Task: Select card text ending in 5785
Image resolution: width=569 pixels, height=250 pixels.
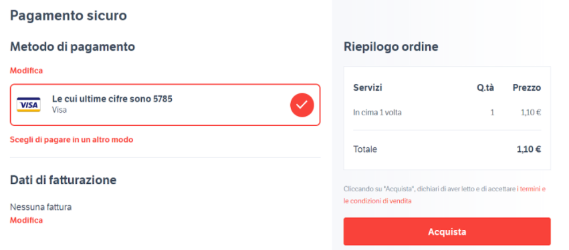Action: coord(112,99)
